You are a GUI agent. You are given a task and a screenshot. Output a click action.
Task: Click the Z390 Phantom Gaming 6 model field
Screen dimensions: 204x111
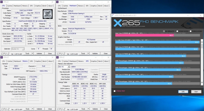tap(81, 14)
